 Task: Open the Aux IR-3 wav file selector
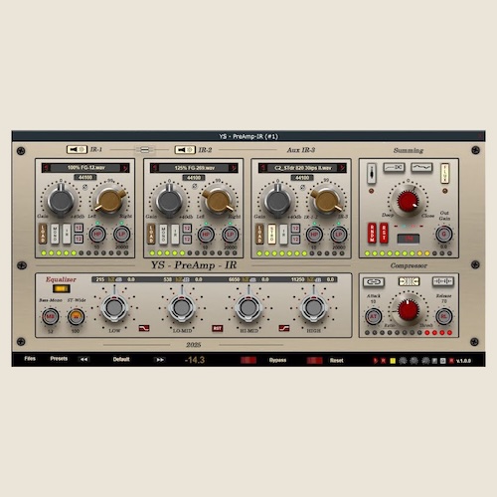click(x=302, y=168)
